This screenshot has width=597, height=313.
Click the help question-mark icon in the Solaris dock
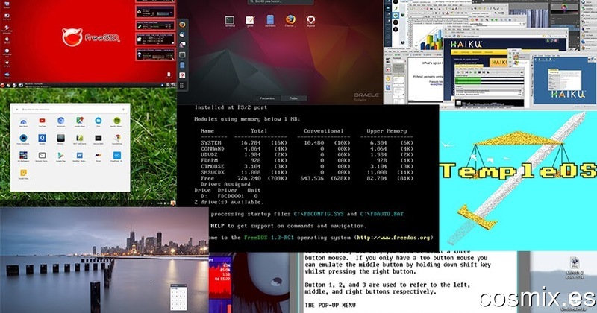[182, 76]
